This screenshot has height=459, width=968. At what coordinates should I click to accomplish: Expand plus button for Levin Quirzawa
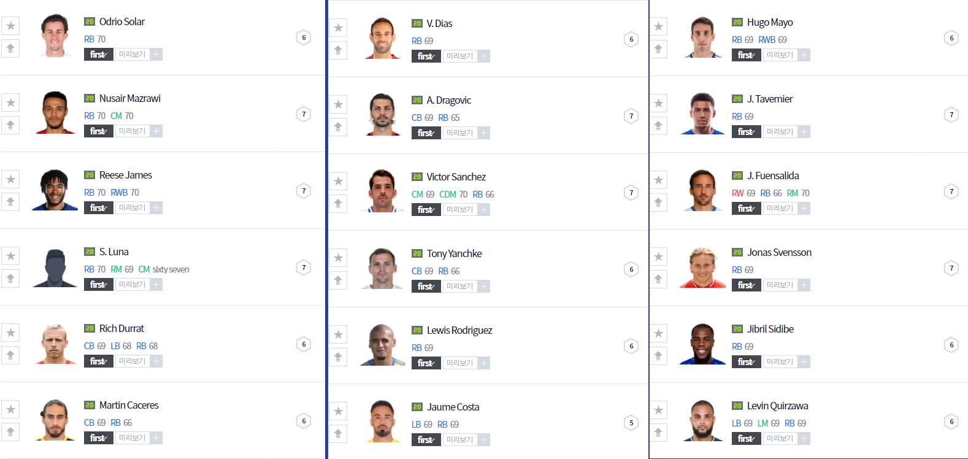pos(804,439)
